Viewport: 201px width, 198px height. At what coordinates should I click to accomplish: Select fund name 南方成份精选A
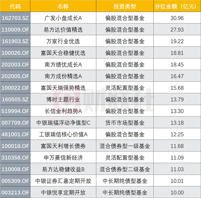click(x=63, y=76)
